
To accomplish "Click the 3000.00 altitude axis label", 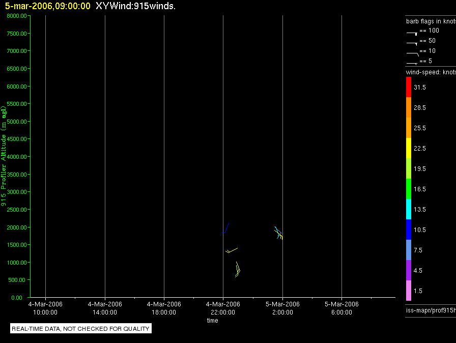I will (17, 192).
